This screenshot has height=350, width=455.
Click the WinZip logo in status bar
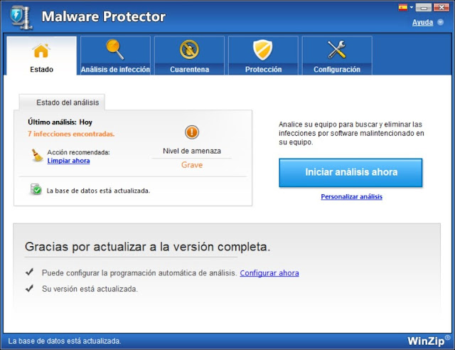click(x=429, y=341)
